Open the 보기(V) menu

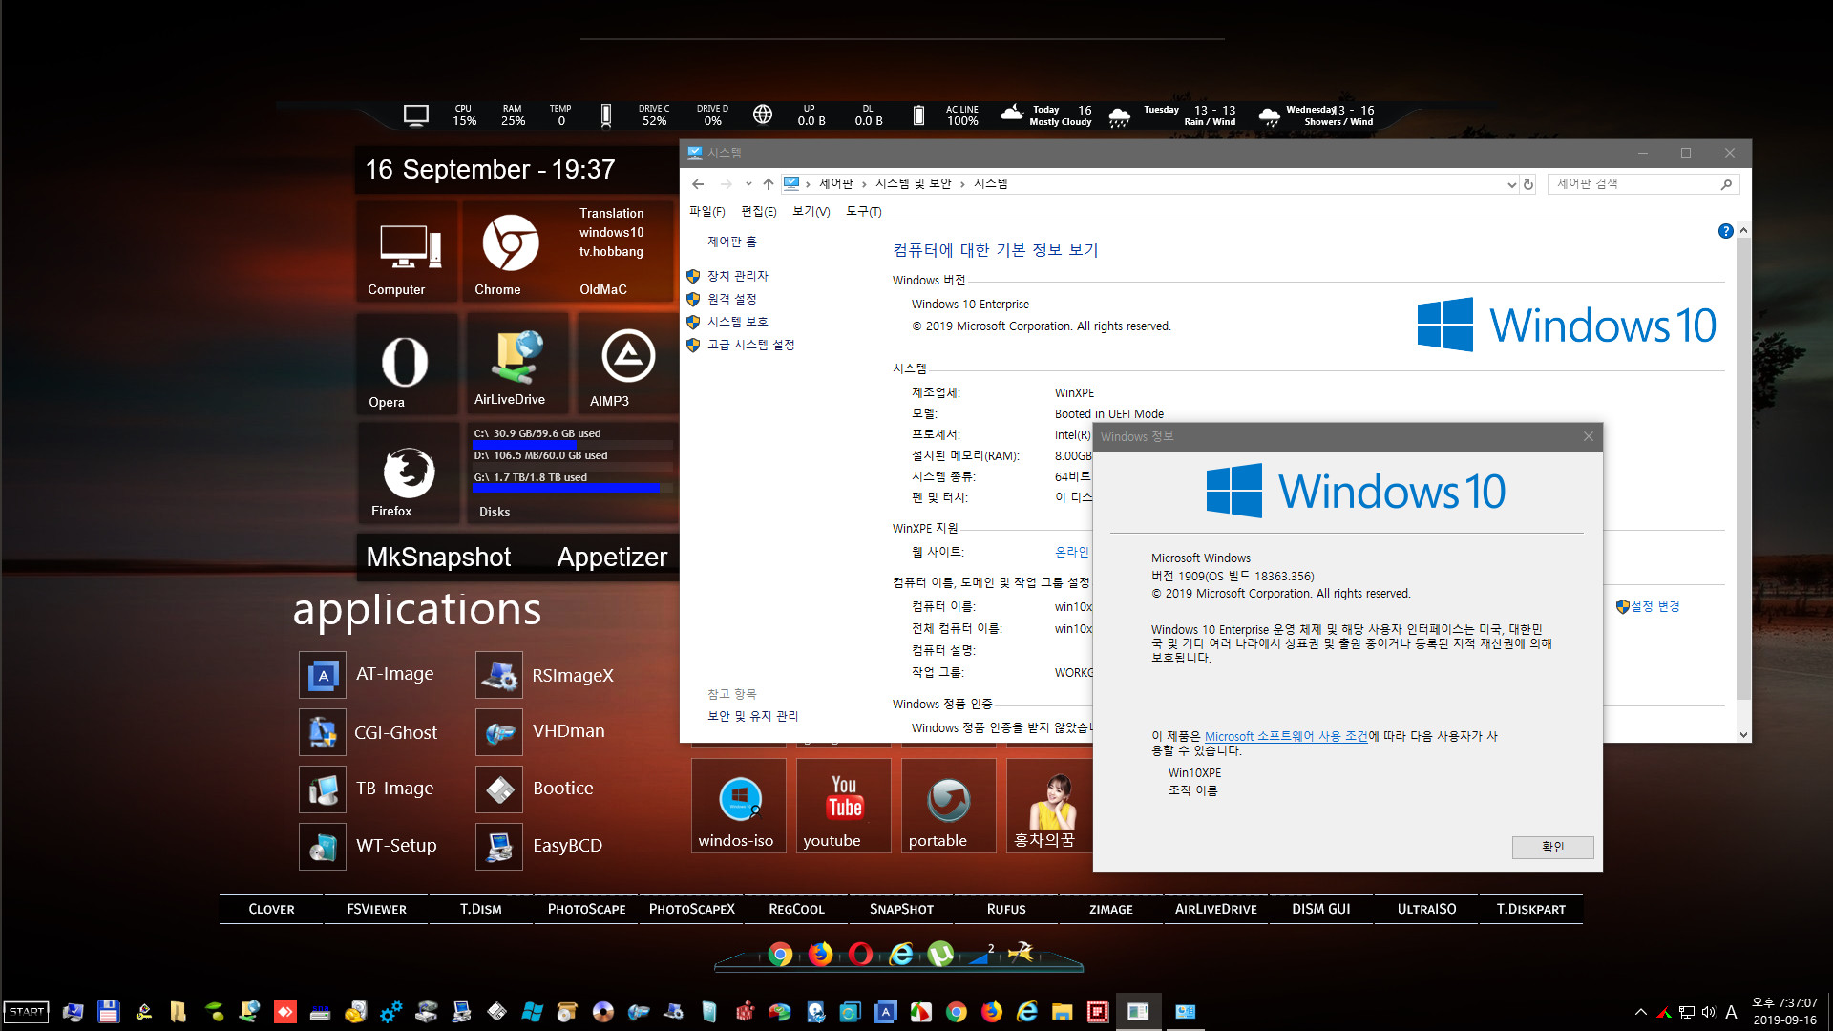(811, 211)
